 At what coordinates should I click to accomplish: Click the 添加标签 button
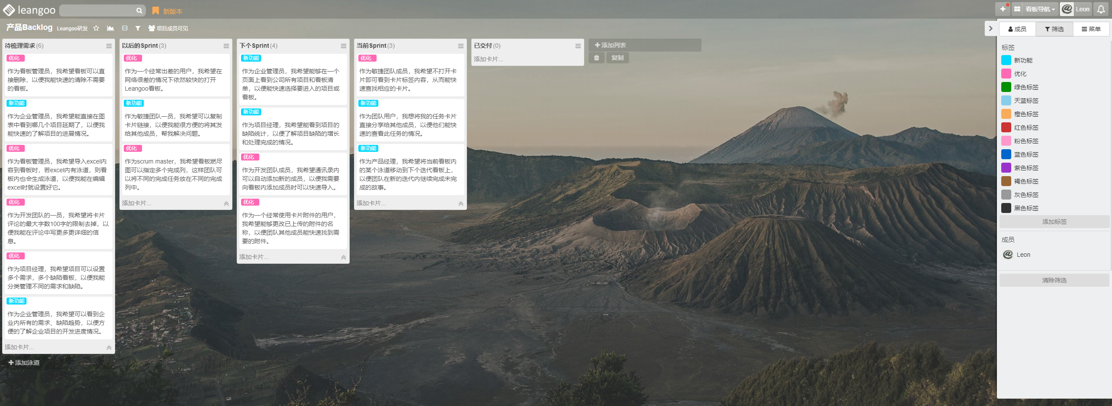(x=1054, y=222)
